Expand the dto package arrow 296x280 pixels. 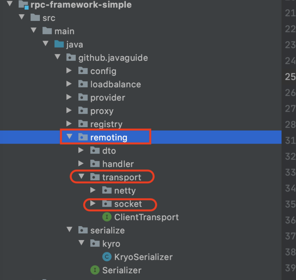[81, 151]
